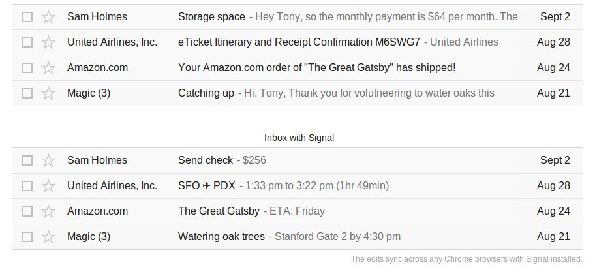
Task: Tick checkbox beside eTicket Itinerary email
Action: click(27, 42)
